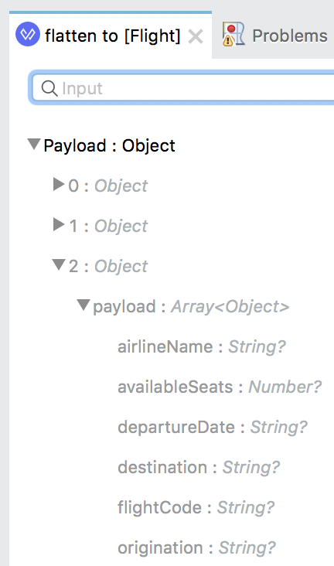Select the Payload : Object tree item
This screenshot has height=566, width=334.
click(109, 146)
